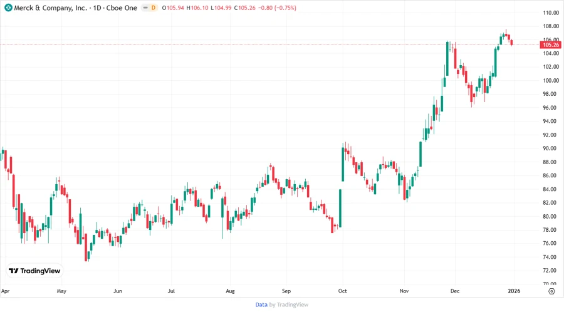The width and height of the screenshot is (564, 312).
Task: Click the Merck company logo icon
Action: point(8,8)
